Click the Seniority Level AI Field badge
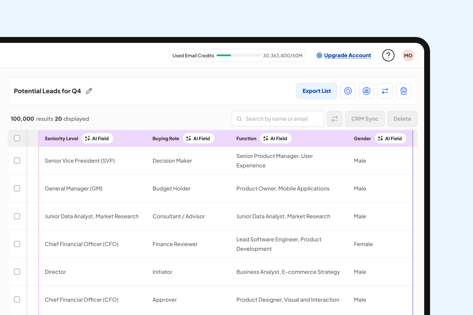The width and height of the screenshot is (473, 315). (97, 139)
